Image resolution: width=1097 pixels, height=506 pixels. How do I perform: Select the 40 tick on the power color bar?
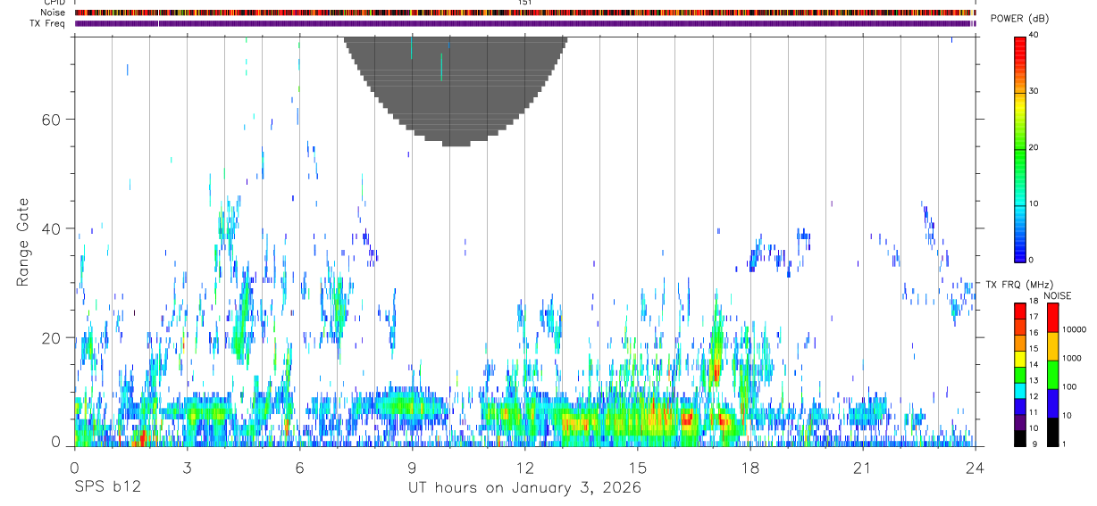point(1034,35)
